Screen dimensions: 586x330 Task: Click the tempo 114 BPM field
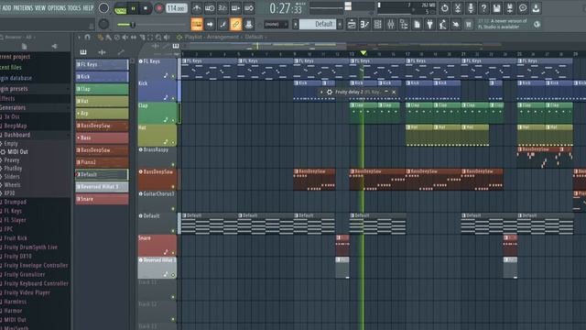click(177, 8)
